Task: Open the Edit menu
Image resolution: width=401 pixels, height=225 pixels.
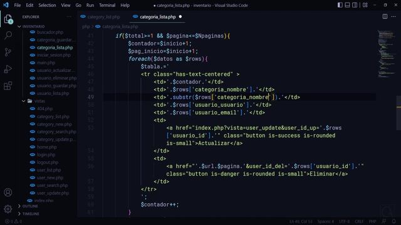Action: 29,5
